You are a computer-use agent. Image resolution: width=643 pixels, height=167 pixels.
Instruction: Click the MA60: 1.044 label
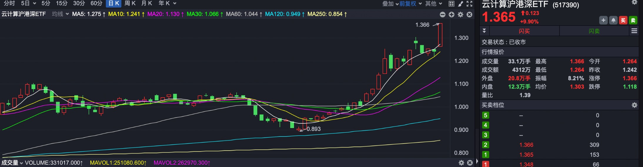tap(244, 14)
